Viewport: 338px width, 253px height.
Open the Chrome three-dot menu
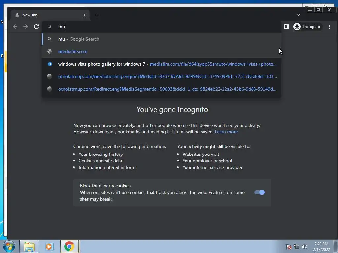click(329, 27)
